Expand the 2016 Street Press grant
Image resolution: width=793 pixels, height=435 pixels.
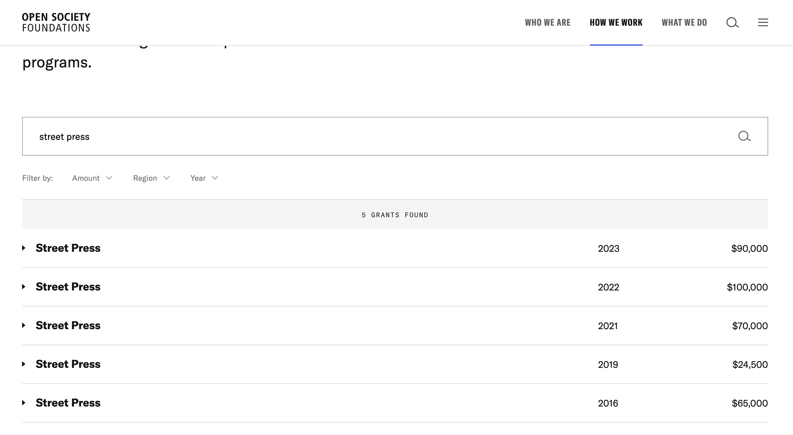[24, 403]
